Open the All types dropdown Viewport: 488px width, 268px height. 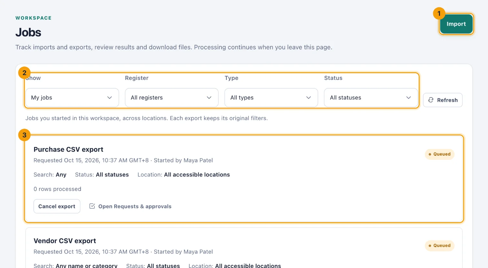point(271,98)
